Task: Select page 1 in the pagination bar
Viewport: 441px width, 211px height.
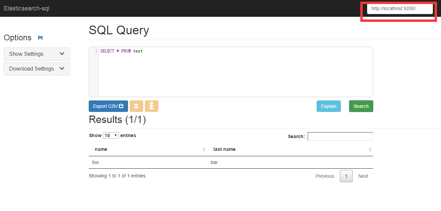Action: pyautogui.click(x=346, y=176)
